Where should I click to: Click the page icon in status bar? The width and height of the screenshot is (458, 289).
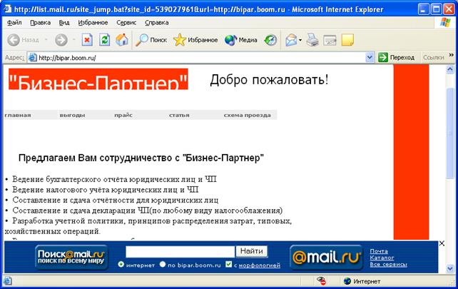click(x=8, y=281)
